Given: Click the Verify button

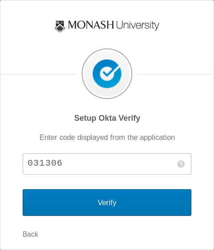Looking at the screenshot, I should (107, 202).
